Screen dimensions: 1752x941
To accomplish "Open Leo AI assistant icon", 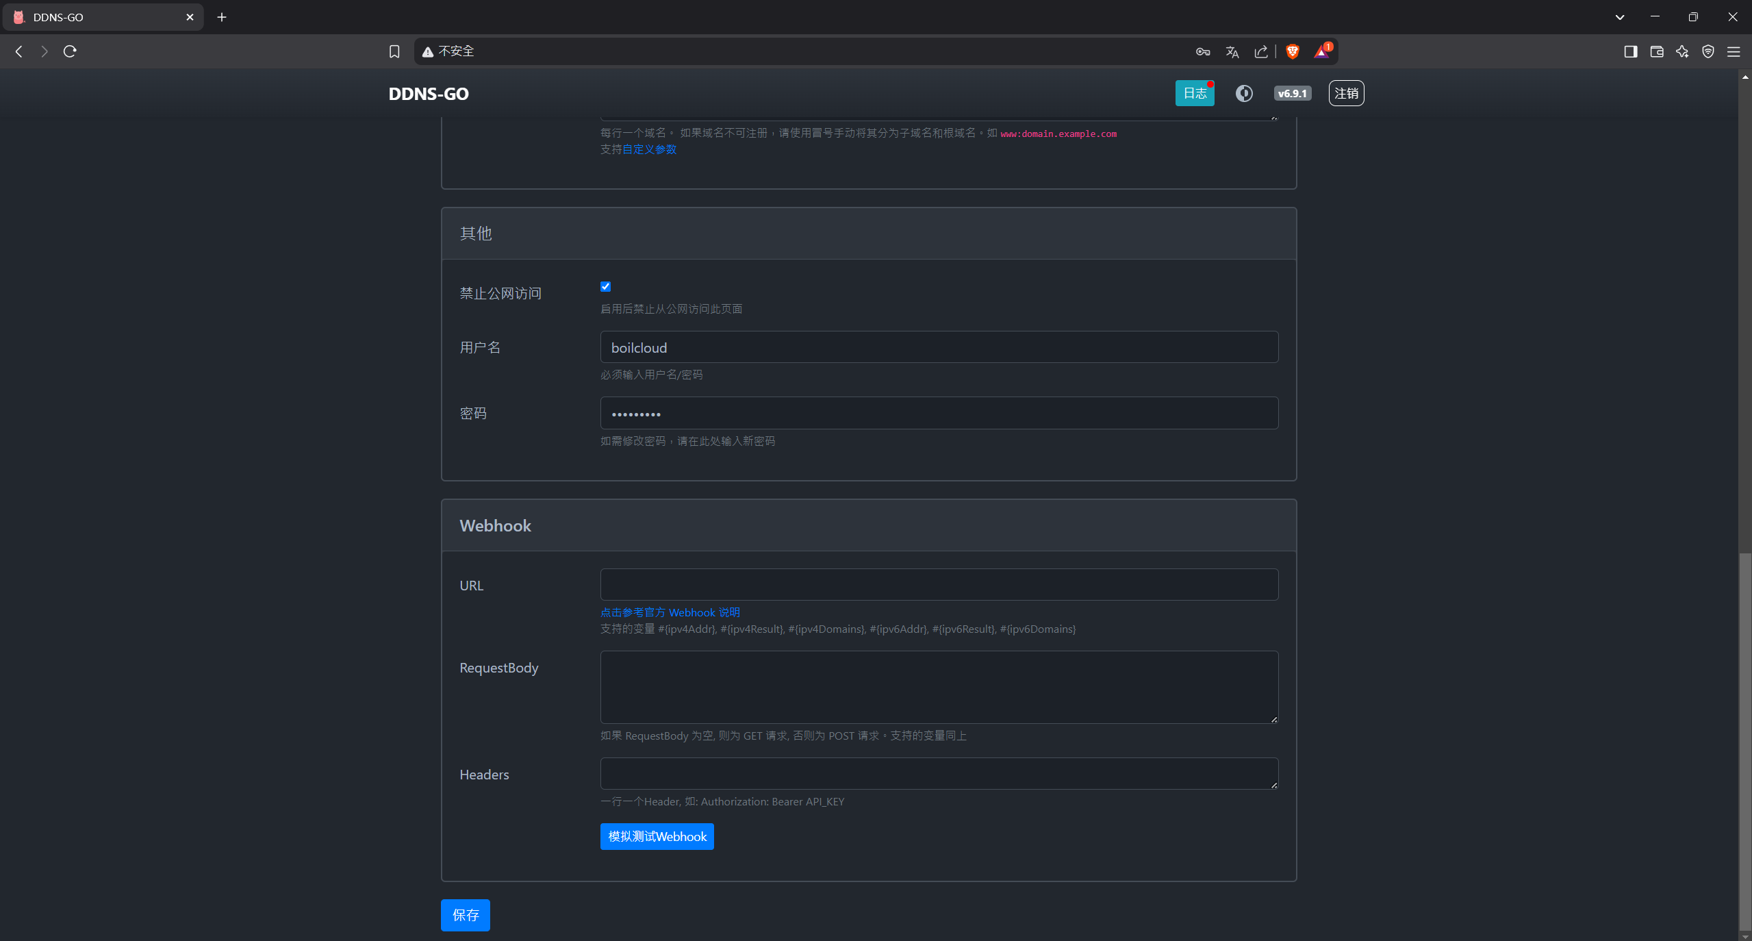I will pyautogui.click(x=1682, y=51).
